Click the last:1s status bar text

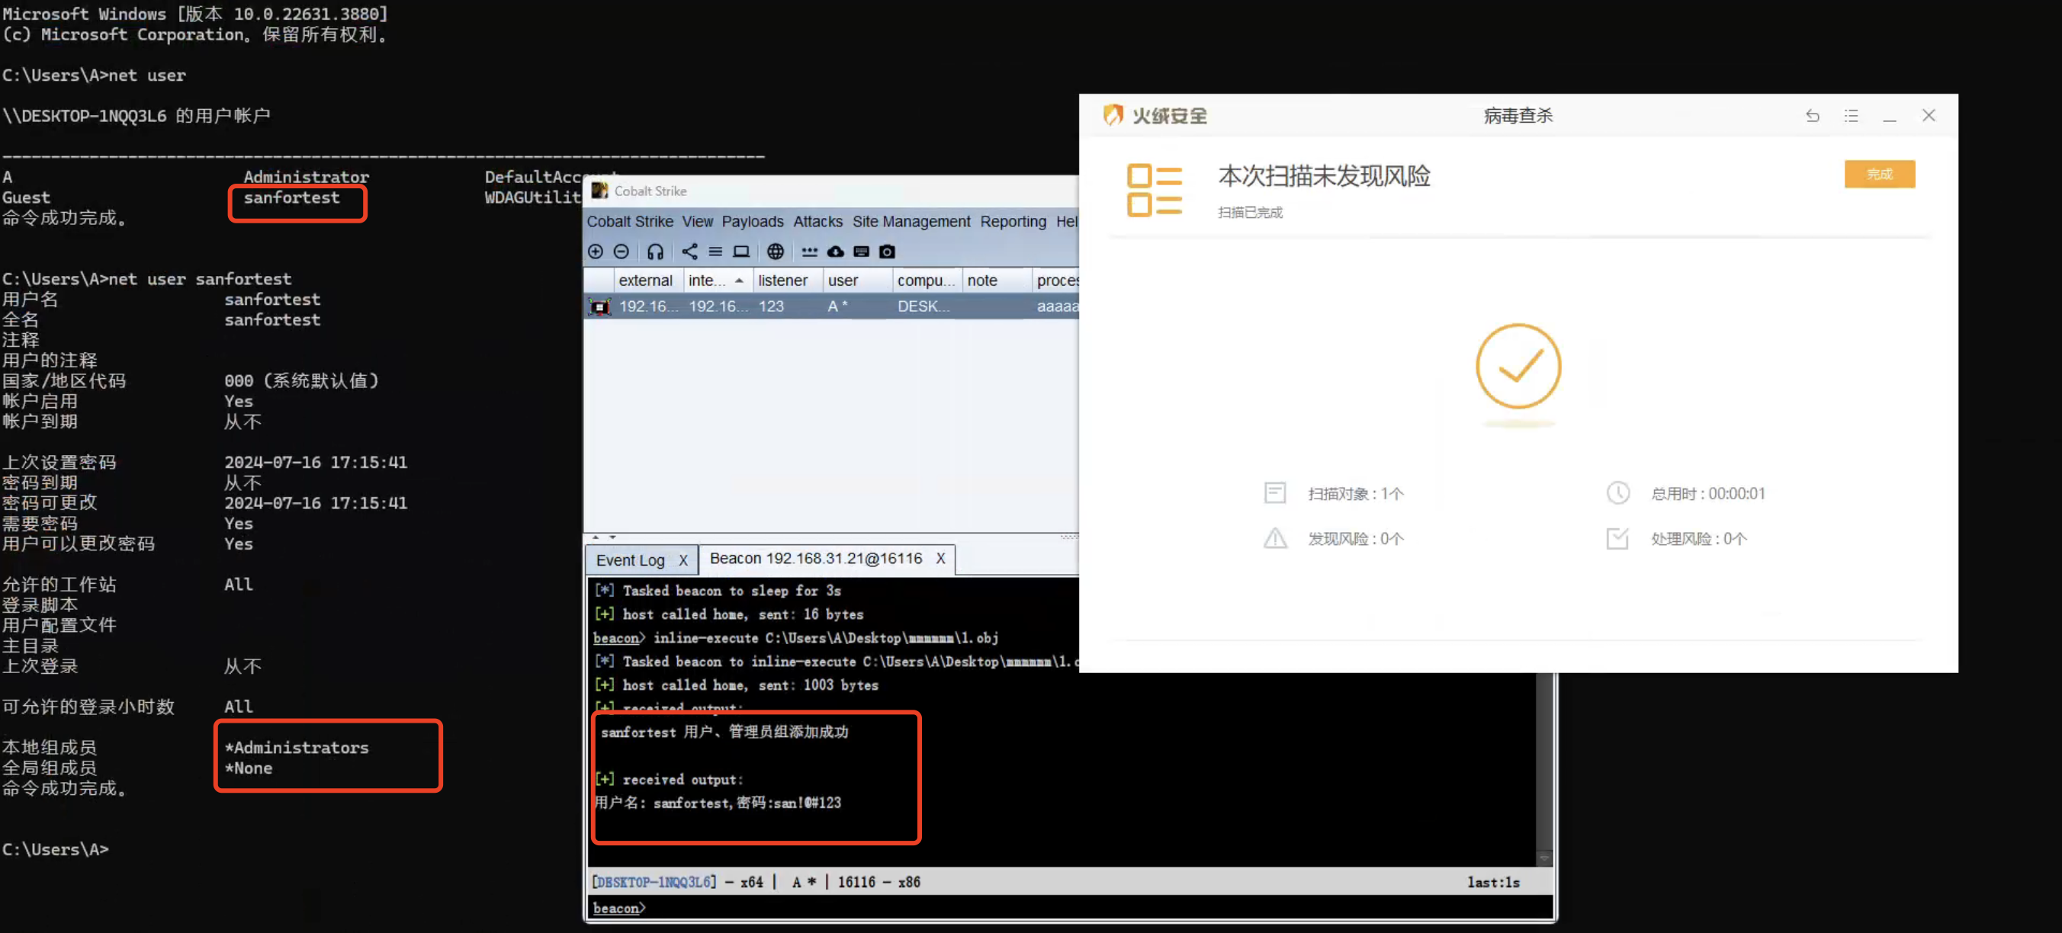[x=1493, y=882]
